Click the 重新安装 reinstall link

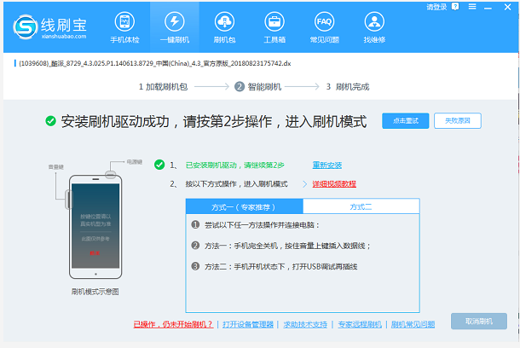[x=326, y=165]
